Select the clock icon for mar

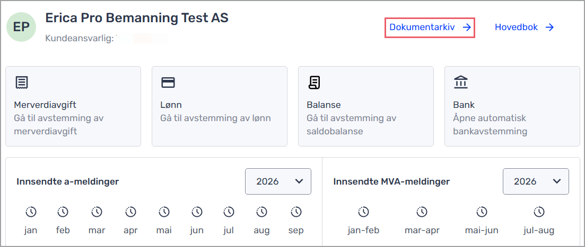(97, 212)
